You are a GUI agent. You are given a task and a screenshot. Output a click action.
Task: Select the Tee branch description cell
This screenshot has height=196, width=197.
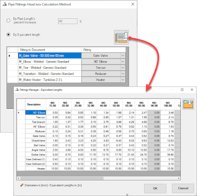click(35, 122)
